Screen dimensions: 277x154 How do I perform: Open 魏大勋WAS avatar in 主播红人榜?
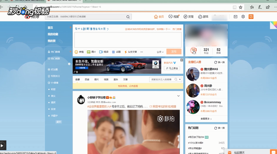[x=193, y=74]
